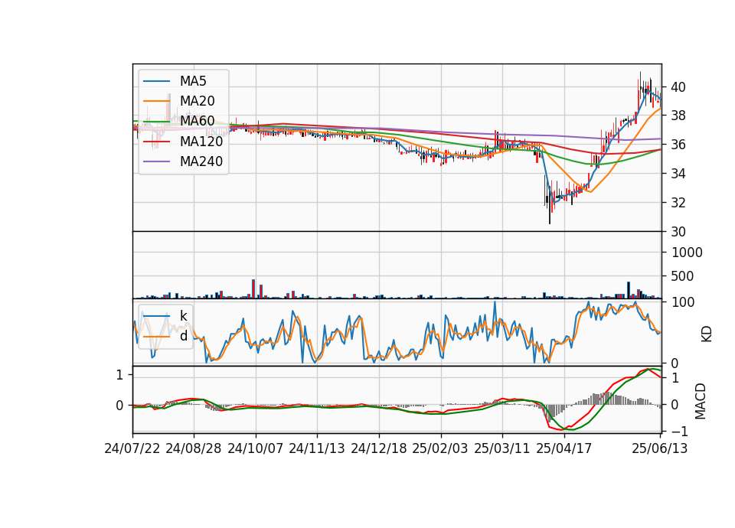Click the price axis value 40
The width and height of the screenshot is (735, 528).
pyautogui.click(x=678, y=87)
